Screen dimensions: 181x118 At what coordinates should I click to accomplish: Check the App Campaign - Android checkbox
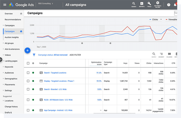pyautogui.click(x=28, y=110)
